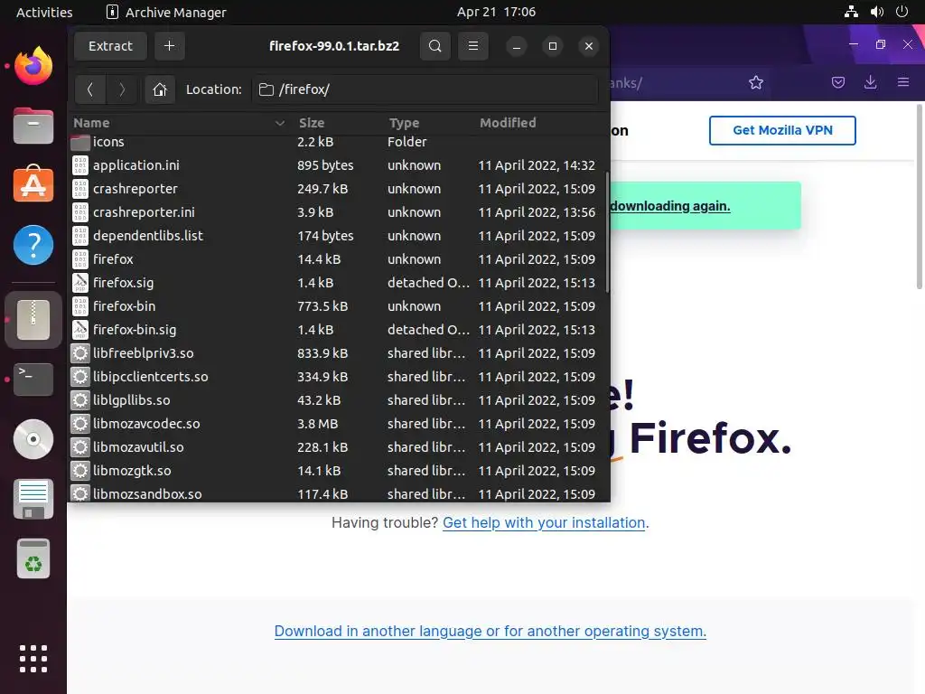Open the text editor icon in dock
This screenshot has height=694, width=925.
point(33,499)
